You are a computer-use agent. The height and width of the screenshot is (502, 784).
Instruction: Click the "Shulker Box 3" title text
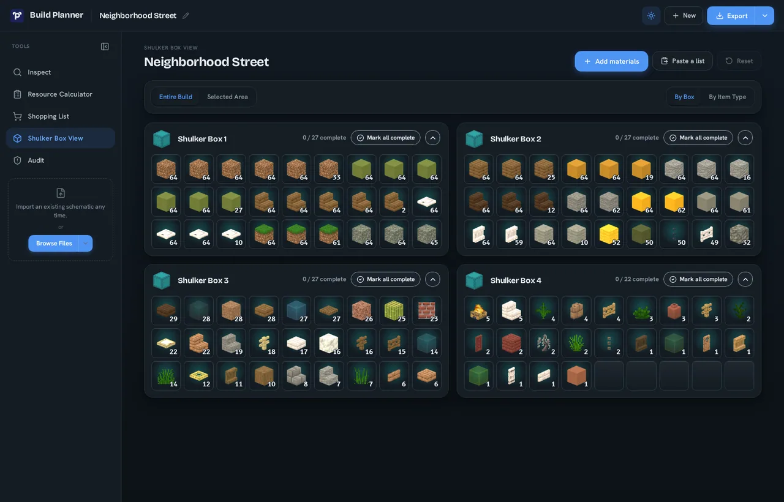[x=203, y=280]
